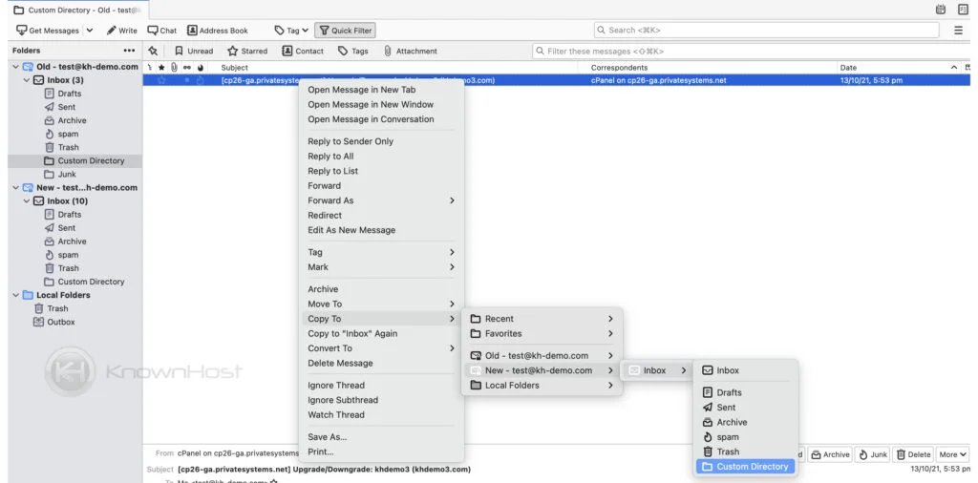Image resolution: width=978 pixels, height=483 pixels.
Task: Expand Recent folder submenu
Action: pos(542,319)
